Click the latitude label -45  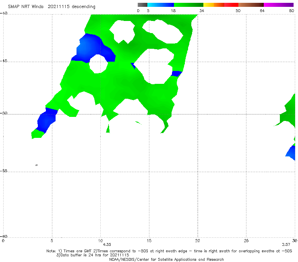coord(4,61)
